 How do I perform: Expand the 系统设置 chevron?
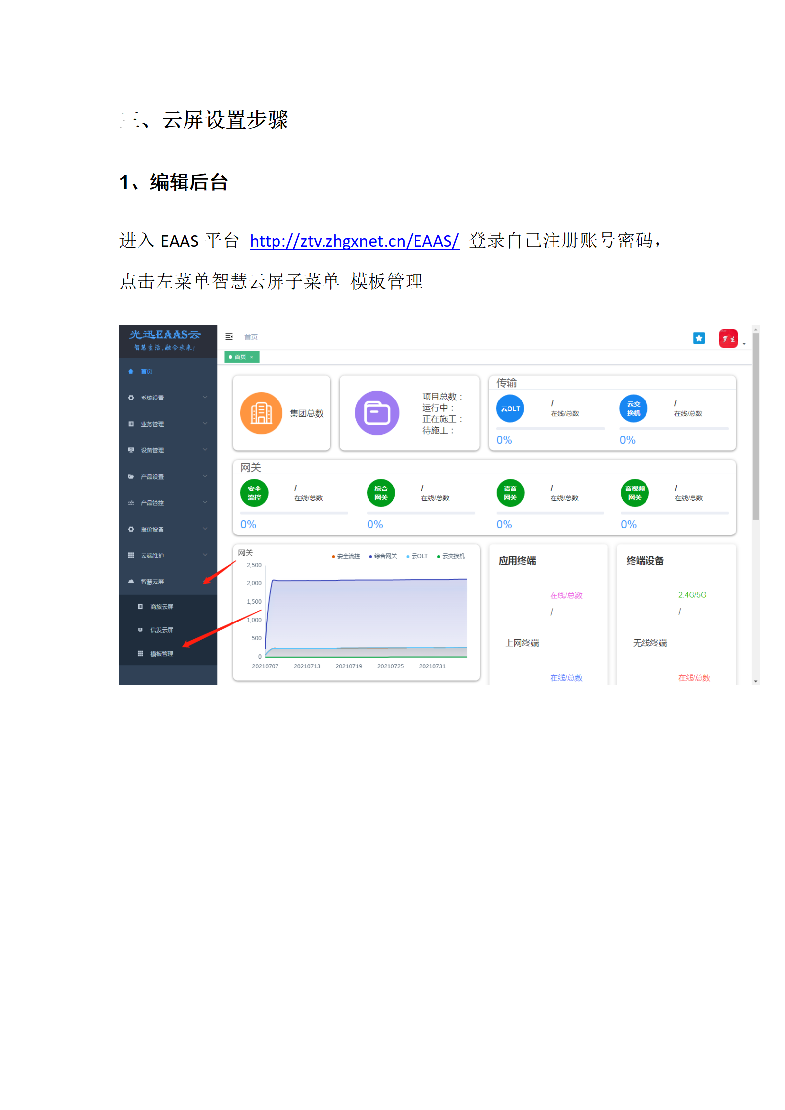[x=205, y=397]
